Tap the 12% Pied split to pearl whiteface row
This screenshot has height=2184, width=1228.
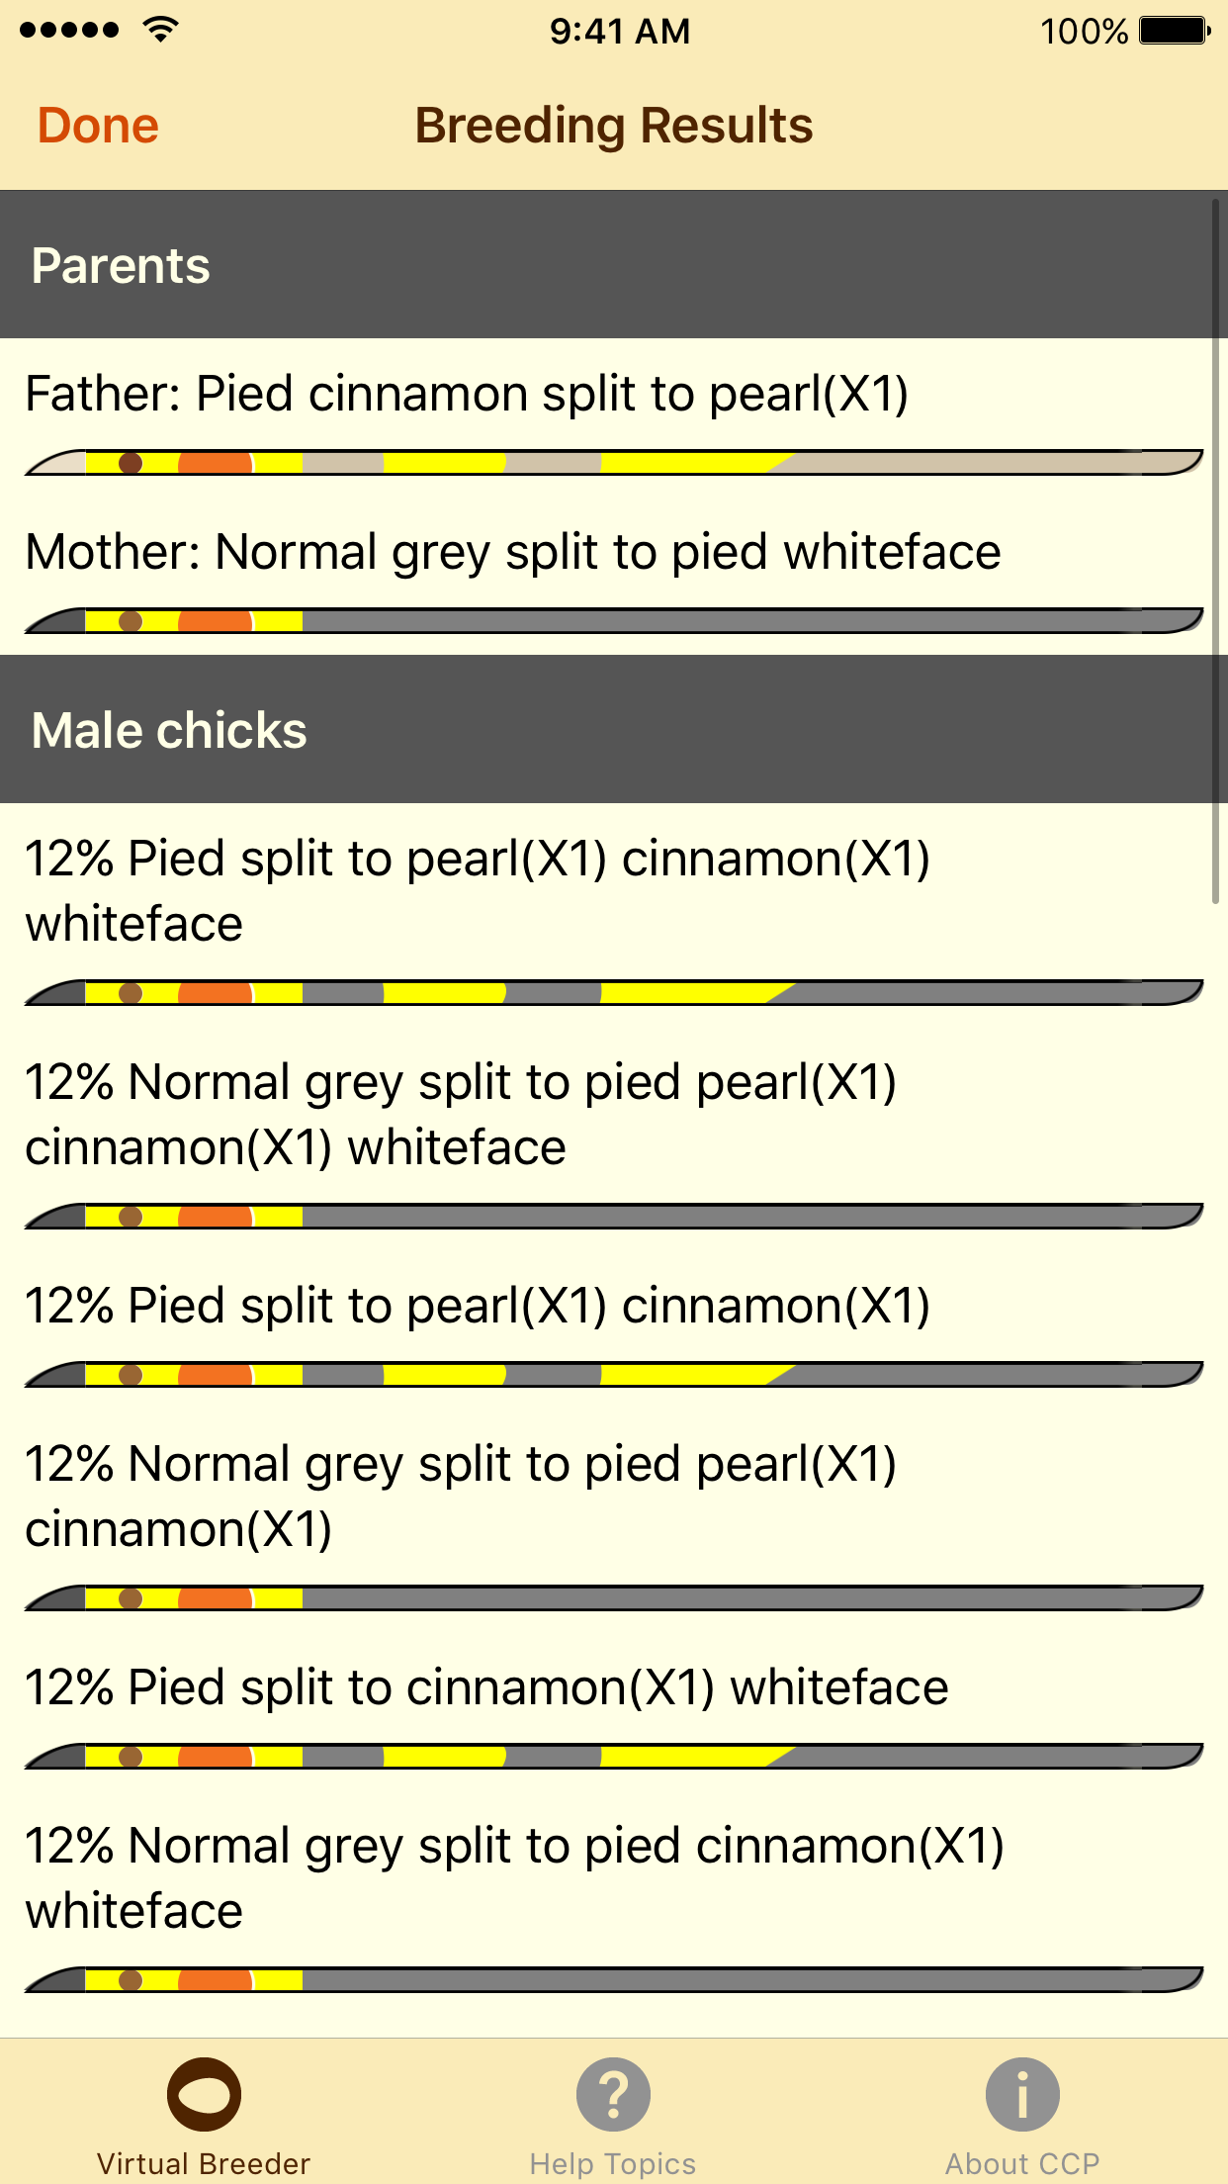(x=481, y=890)
